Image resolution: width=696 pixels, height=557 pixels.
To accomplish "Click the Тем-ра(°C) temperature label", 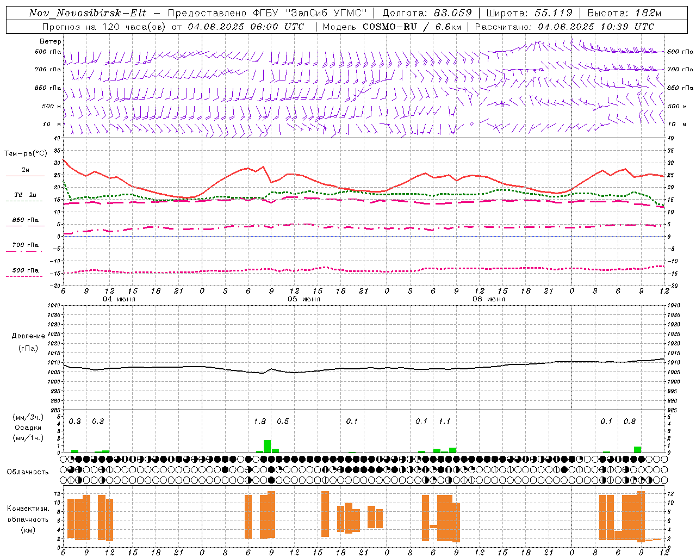I will [x=26, y=154].
